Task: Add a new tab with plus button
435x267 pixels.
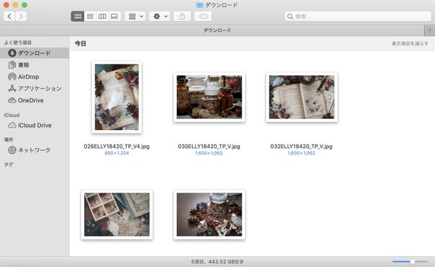Action: pos(430,30)
